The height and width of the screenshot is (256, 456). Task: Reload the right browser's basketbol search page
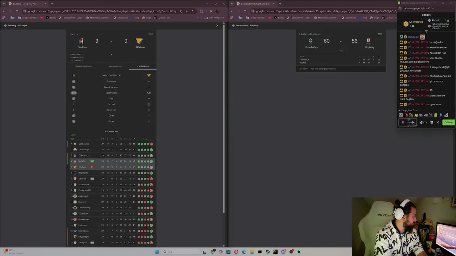click(x=245, y=11)
